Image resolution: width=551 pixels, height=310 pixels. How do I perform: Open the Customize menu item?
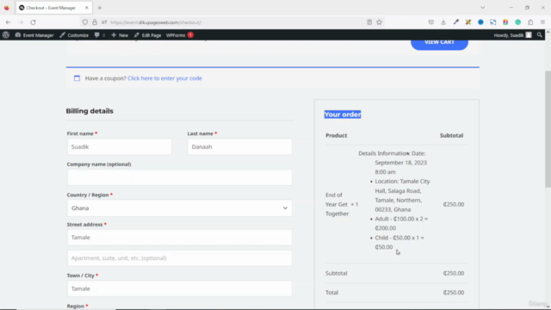[74, 35]
